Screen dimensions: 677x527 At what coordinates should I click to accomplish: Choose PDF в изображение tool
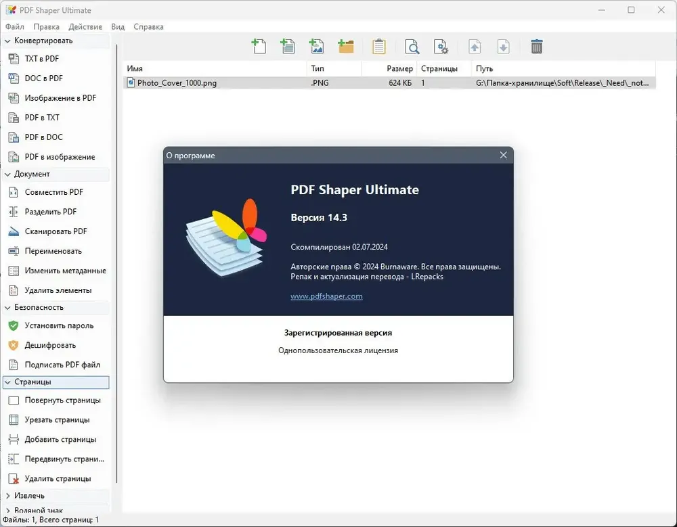pos(60,157)
